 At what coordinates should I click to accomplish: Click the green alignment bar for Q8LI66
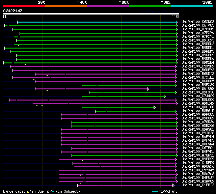(118, 108)
